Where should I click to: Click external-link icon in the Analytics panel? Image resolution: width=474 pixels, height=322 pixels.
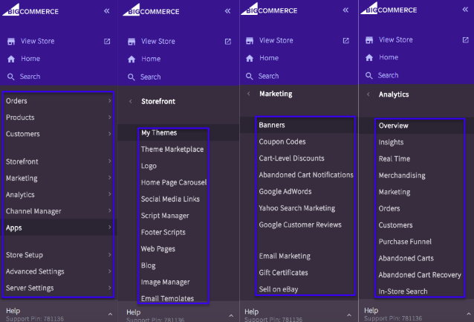point(466,40)
